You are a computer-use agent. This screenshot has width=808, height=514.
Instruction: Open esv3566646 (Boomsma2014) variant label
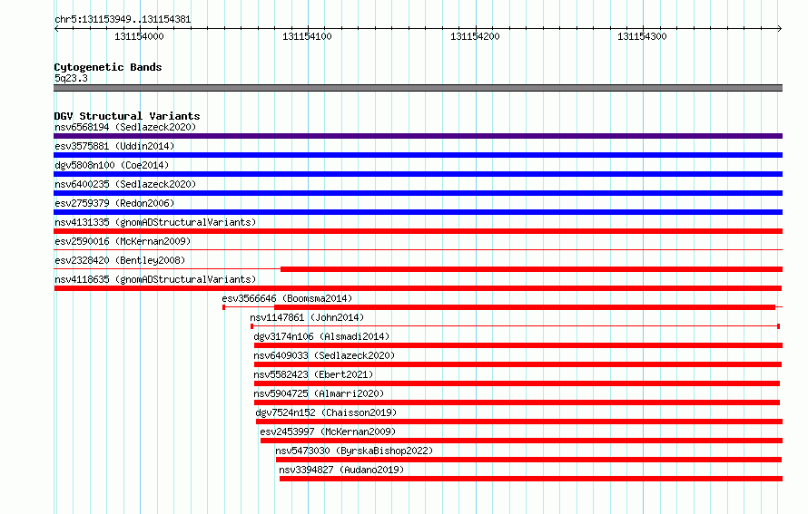click(x=287, y=298)
